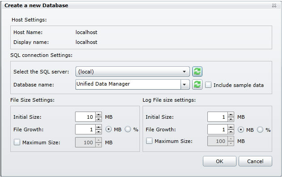Enable Include sample data checkbox
Screen dimensions: 282x177
click(x=208, y=85)
